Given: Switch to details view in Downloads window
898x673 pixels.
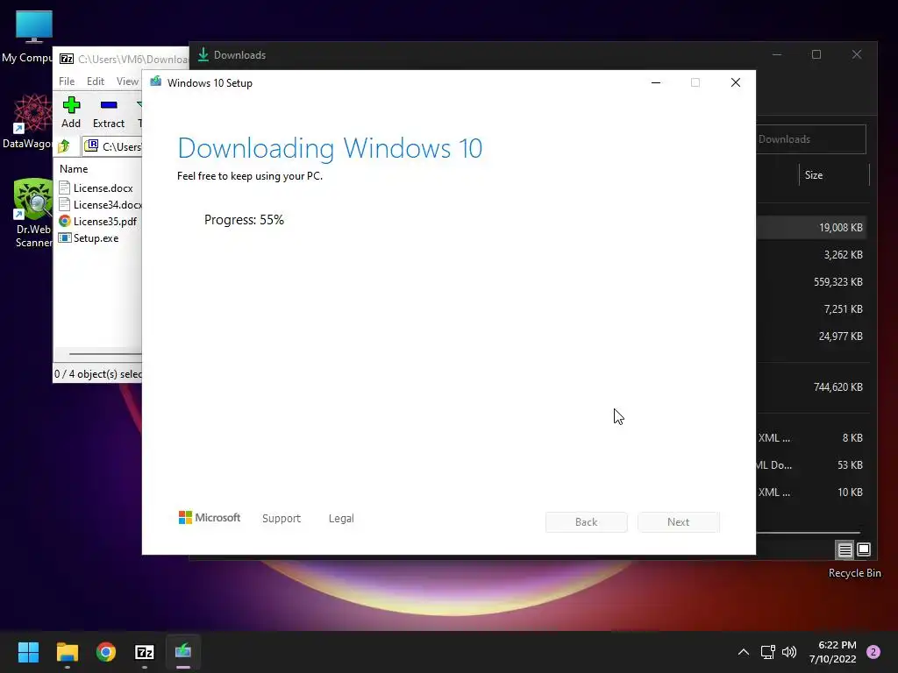Looking at the screenshot, I should (845, 550).
